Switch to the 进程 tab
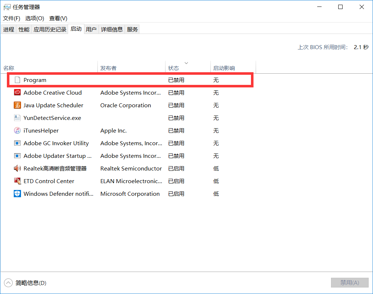373x294 pixels. click(9, 29)
